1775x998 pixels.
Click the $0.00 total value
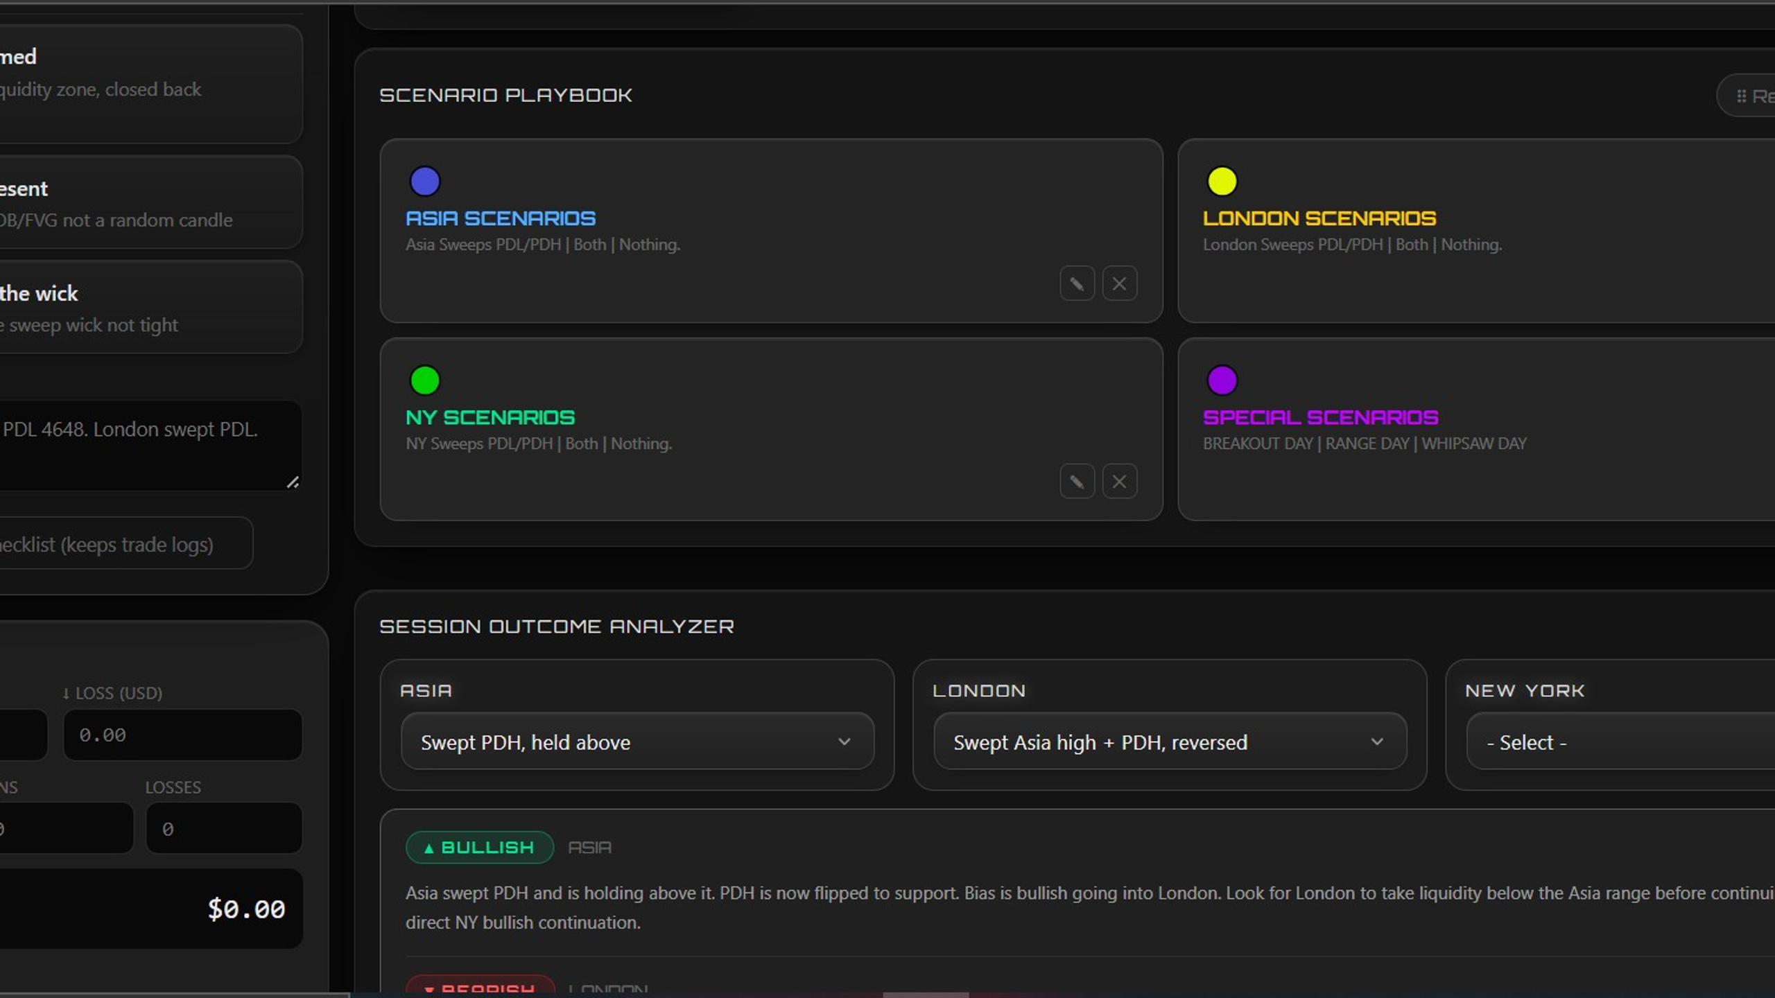click(246, 909)
